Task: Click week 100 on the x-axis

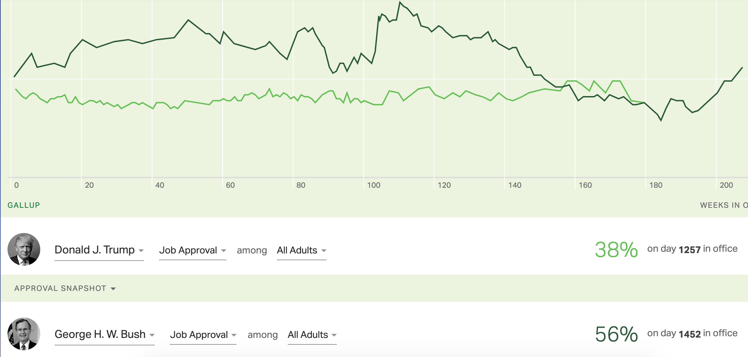Action: click(x=373, y=185)
